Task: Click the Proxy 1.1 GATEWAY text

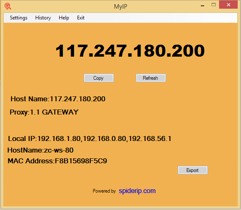Action: point(44,112)
